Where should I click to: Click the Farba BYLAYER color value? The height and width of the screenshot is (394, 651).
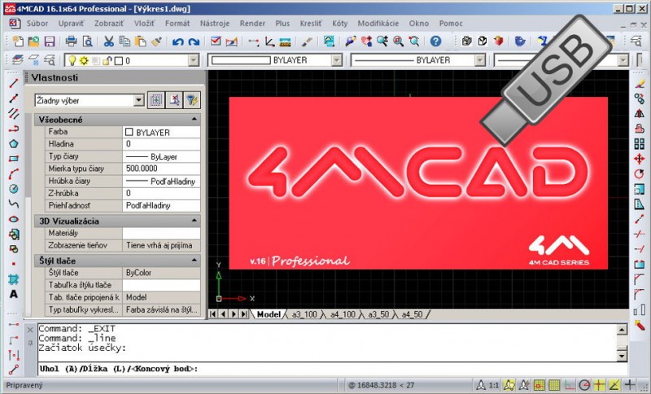point(161,132)
